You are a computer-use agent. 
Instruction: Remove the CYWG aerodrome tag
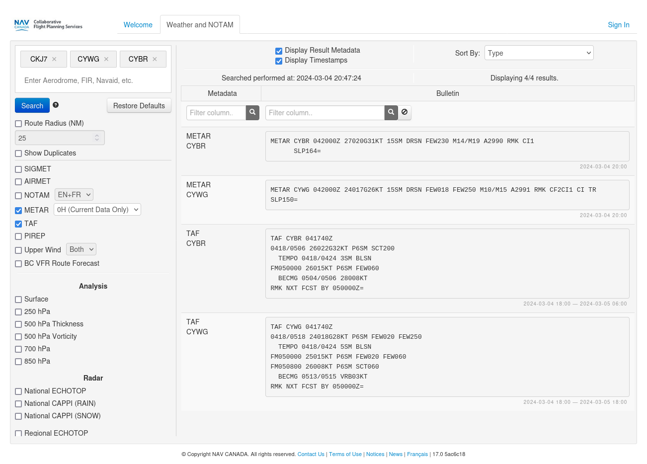pos(106,59)
